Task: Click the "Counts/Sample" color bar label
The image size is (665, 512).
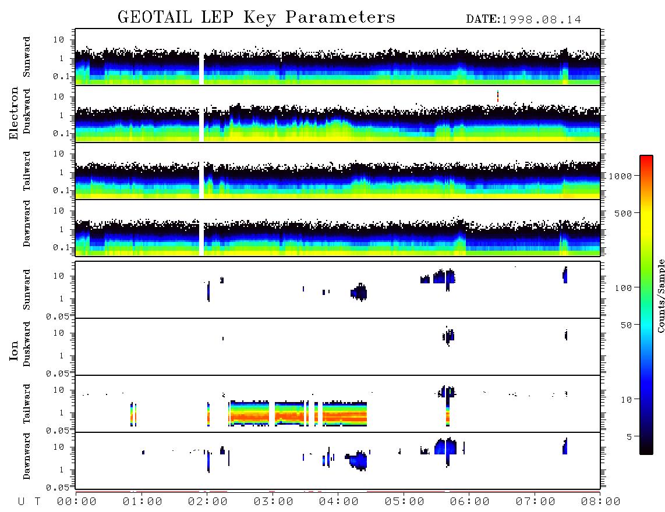Action: (x=661, y=296)
